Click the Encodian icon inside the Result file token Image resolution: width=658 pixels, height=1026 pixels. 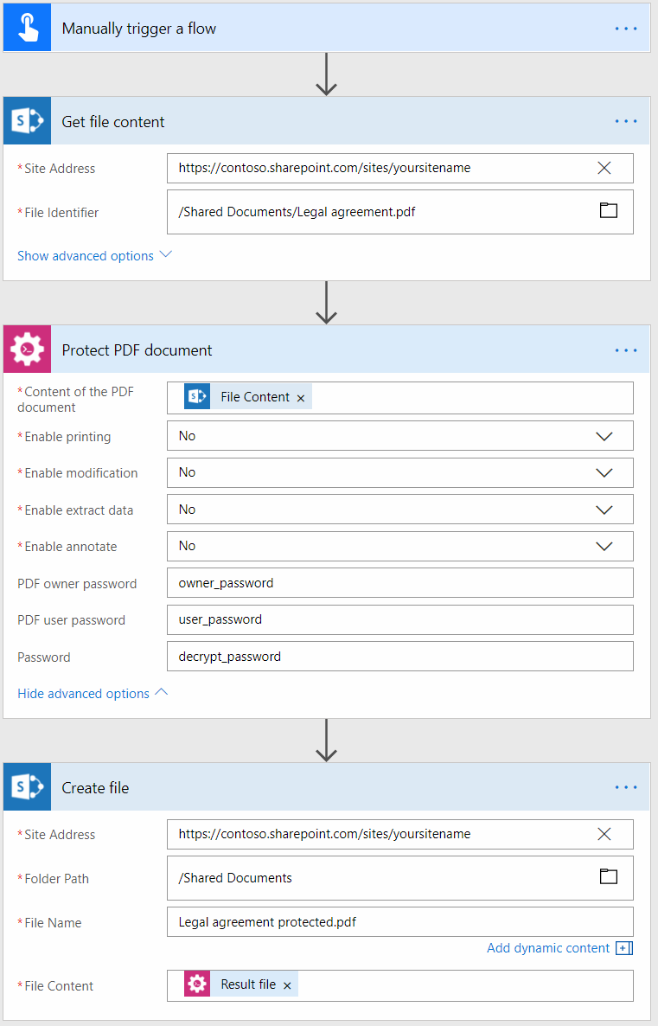196,984
